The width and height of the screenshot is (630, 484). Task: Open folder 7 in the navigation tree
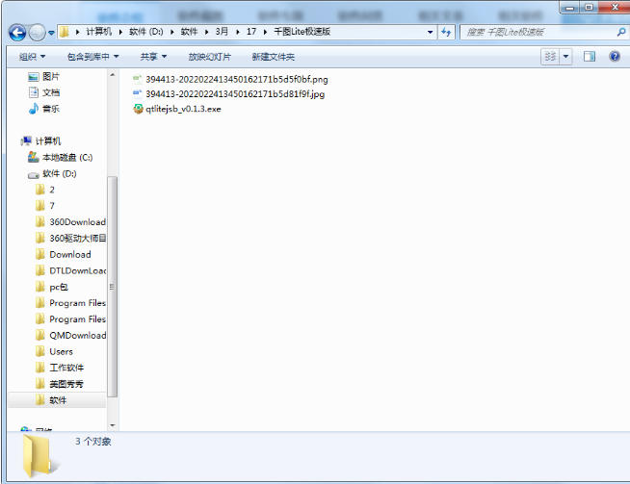tap(52, 206)
